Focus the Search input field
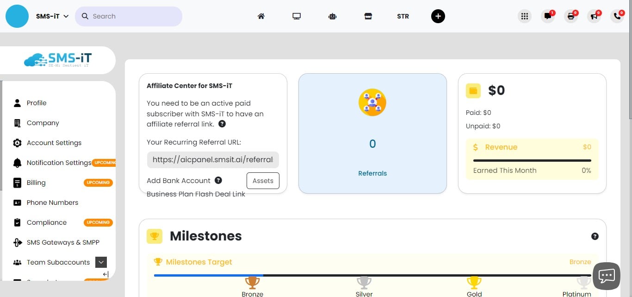This screenshot has width=632, height=297. pos(129,16)
